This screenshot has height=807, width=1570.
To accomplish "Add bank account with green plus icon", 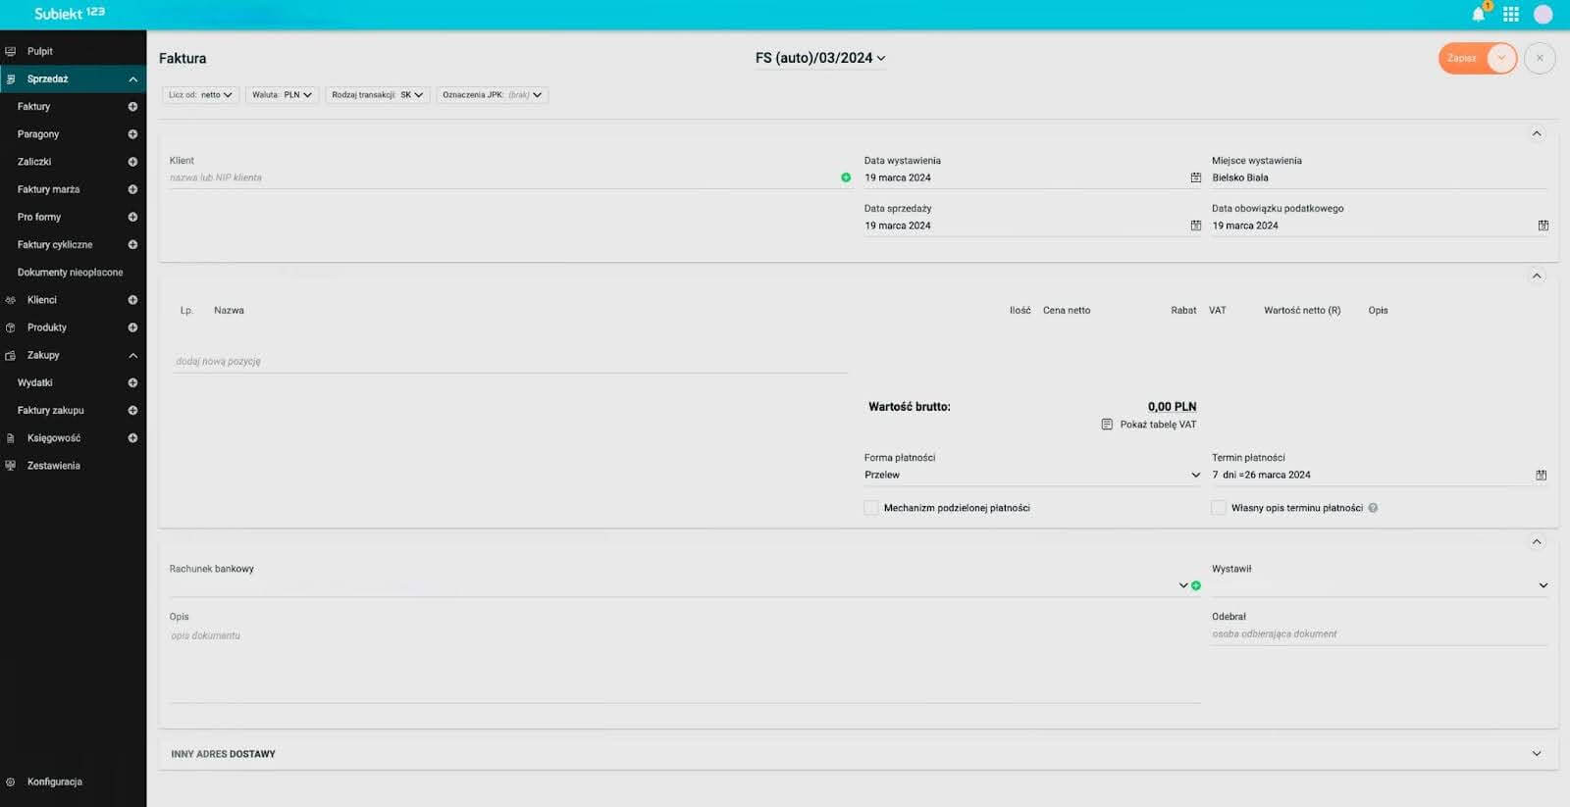I will coord(1196,585).
